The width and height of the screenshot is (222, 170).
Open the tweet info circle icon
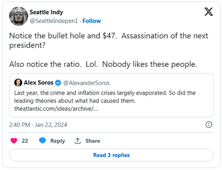(x=208, y=125)
